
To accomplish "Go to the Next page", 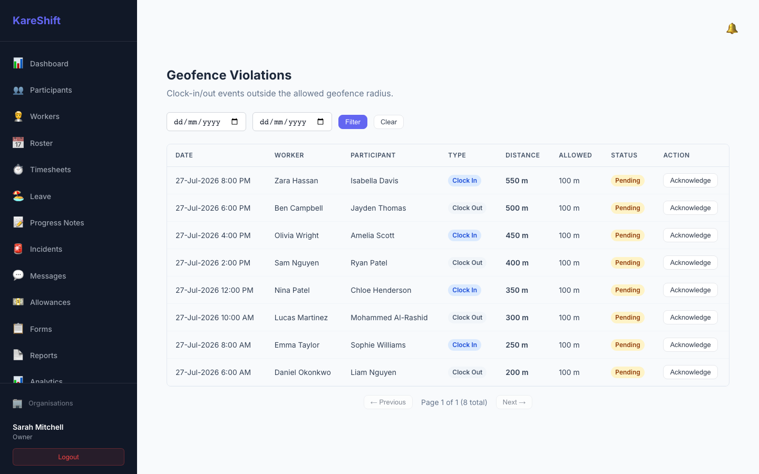I will point(514,402).
